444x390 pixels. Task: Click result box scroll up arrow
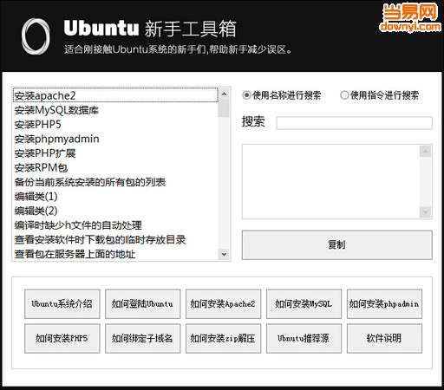(x=425, y=151)
